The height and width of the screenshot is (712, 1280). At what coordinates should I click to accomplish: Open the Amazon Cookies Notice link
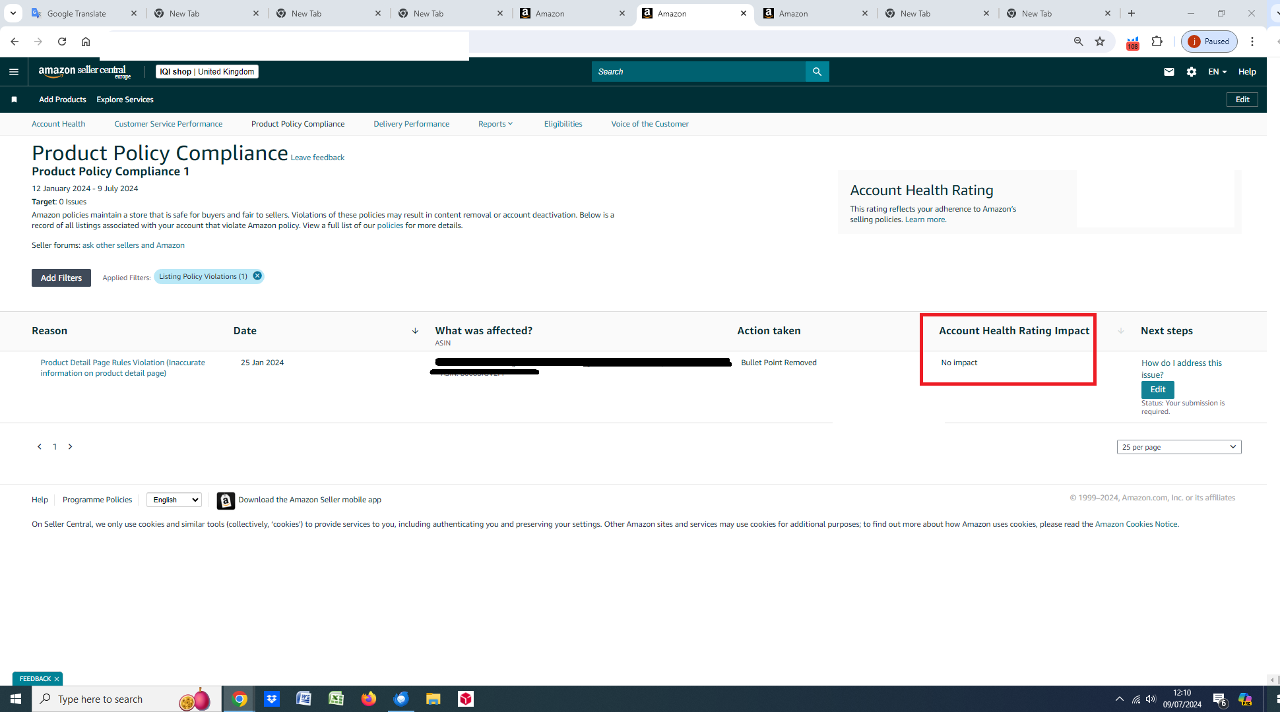pyautogui.click(x=1136, y=524)
